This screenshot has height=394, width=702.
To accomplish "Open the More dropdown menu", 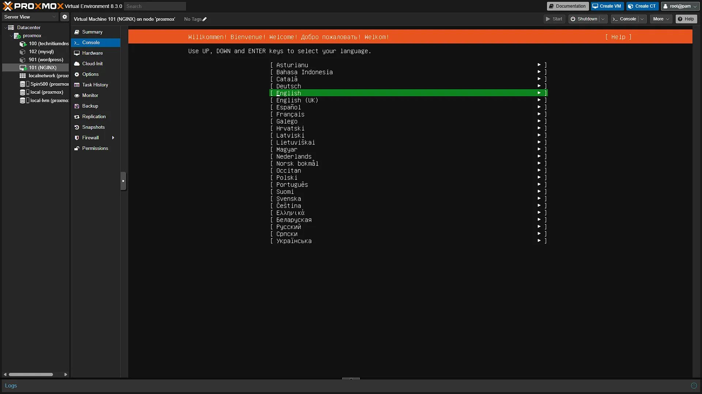I will (661, 19).
